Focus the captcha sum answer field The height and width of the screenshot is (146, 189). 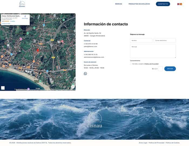160,69
